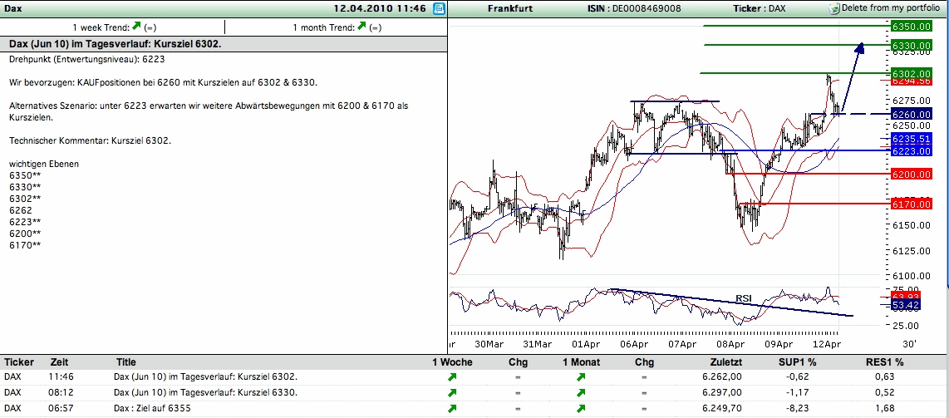This screenshot has width=949, height=418.
Task: Click the SUP1 % column header
Action: (x=797, y=362)
